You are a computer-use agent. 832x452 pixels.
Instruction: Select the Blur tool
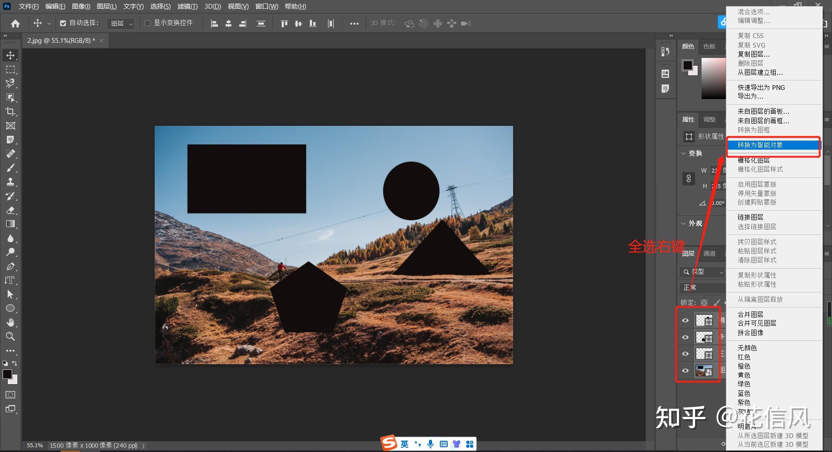(x=10, y=238)
